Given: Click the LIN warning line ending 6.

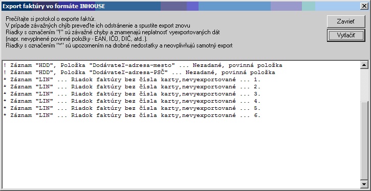Looking at the screenshot, I should coord(132,115).
